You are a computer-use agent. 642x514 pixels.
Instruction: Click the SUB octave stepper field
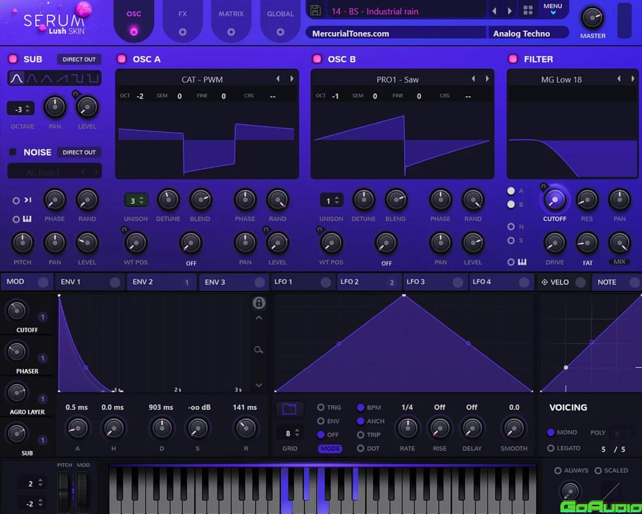pos(21,109)
